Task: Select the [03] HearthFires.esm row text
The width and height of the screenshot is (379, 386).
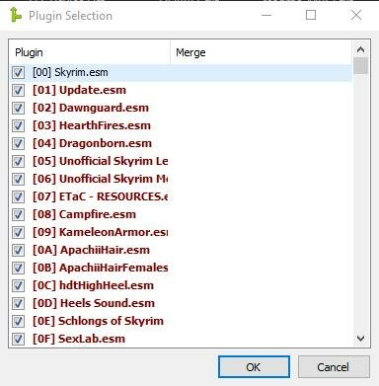Action: click(92, 125)
